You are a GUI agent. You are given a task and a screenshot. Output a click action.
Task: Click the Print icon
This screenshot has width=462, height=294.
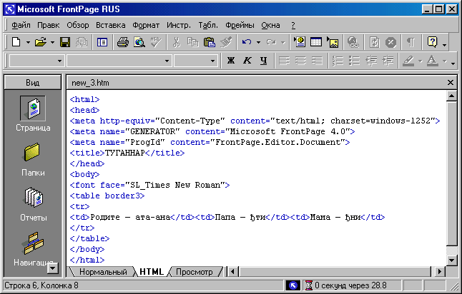click(x=123, y=43)
